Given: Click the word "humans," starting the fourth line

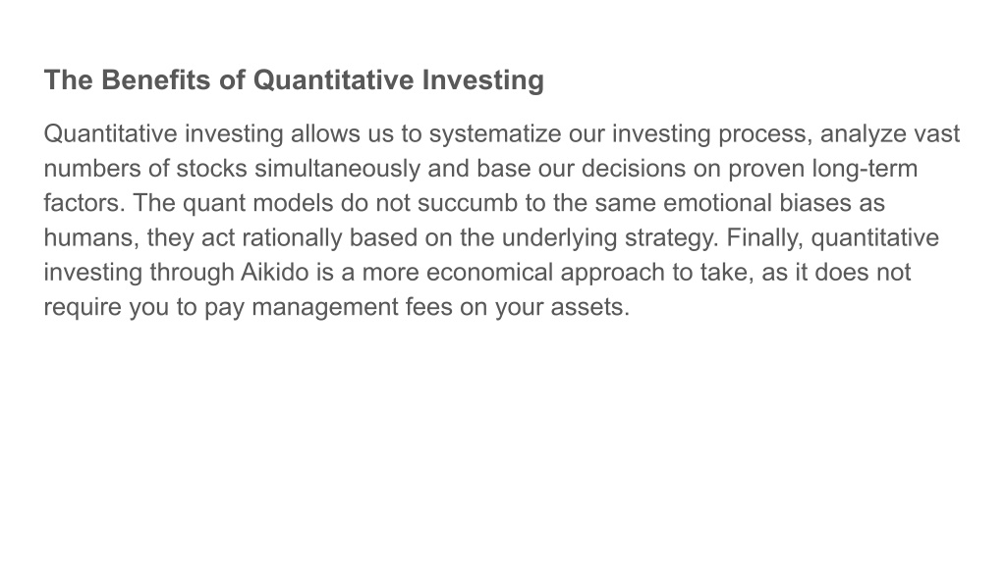Looking at the screenshot, I should pos(91,237).
